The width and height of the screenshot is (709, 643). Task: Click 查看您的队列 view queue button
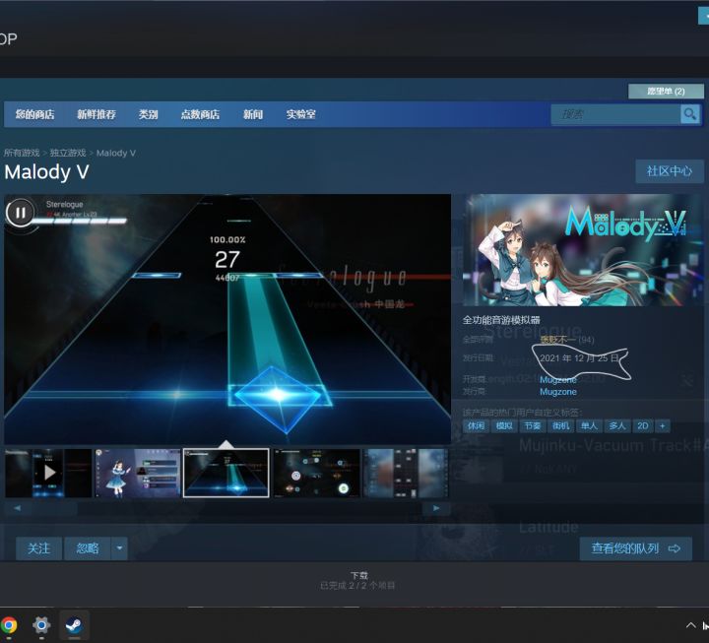pyautogui.click(x=636, y=548)
